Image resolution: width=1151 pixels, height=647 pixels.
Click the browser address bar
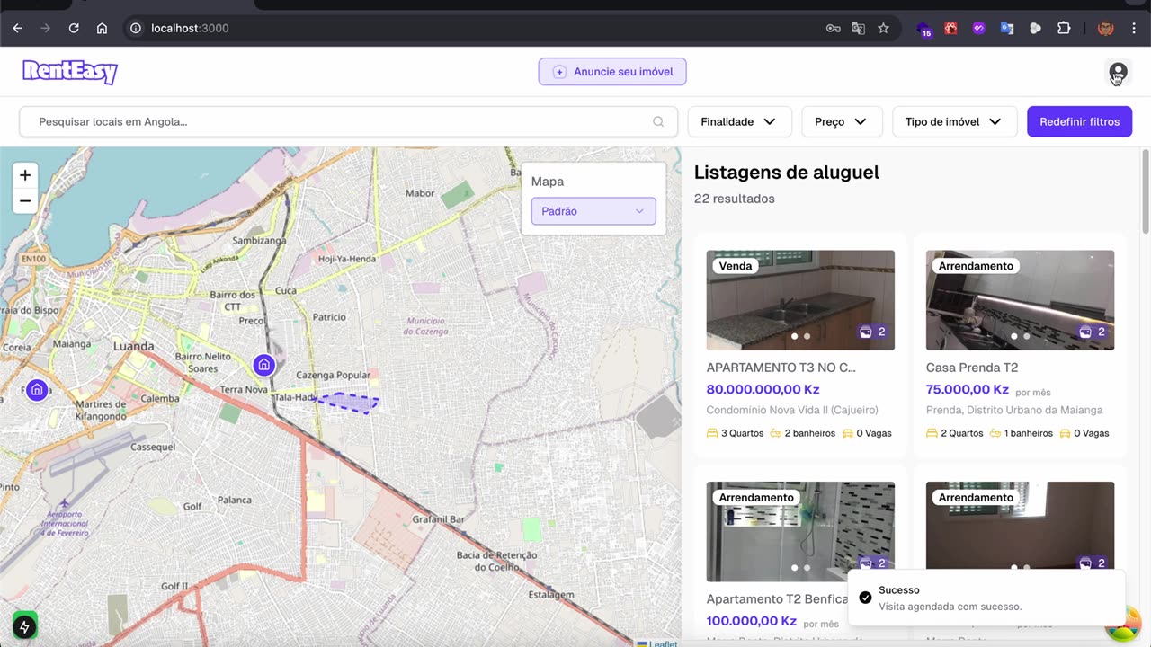[477, 28]
